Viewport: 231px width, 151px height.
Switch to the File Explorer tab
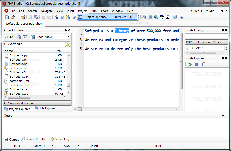[x=45, y=108]
